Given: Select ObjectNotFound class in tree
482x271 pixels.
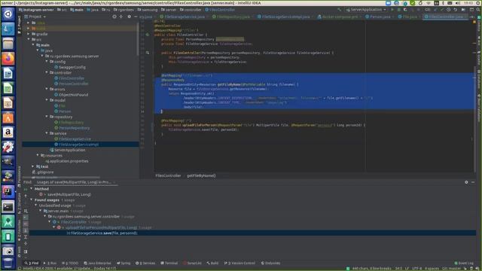Looking at the screenshot, I should pyautogui.click(x=73, y=95).
